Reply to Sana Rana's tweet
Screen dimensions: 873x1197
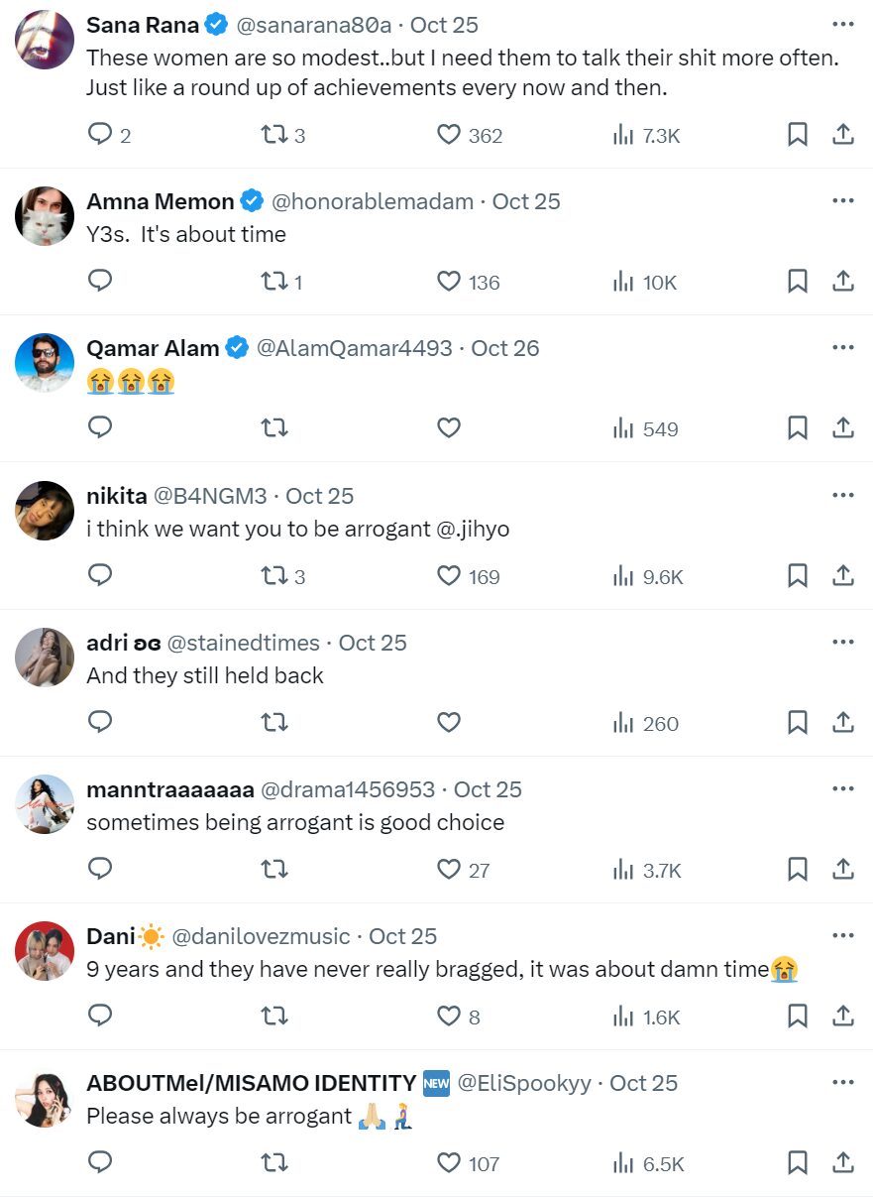point(100,135)
